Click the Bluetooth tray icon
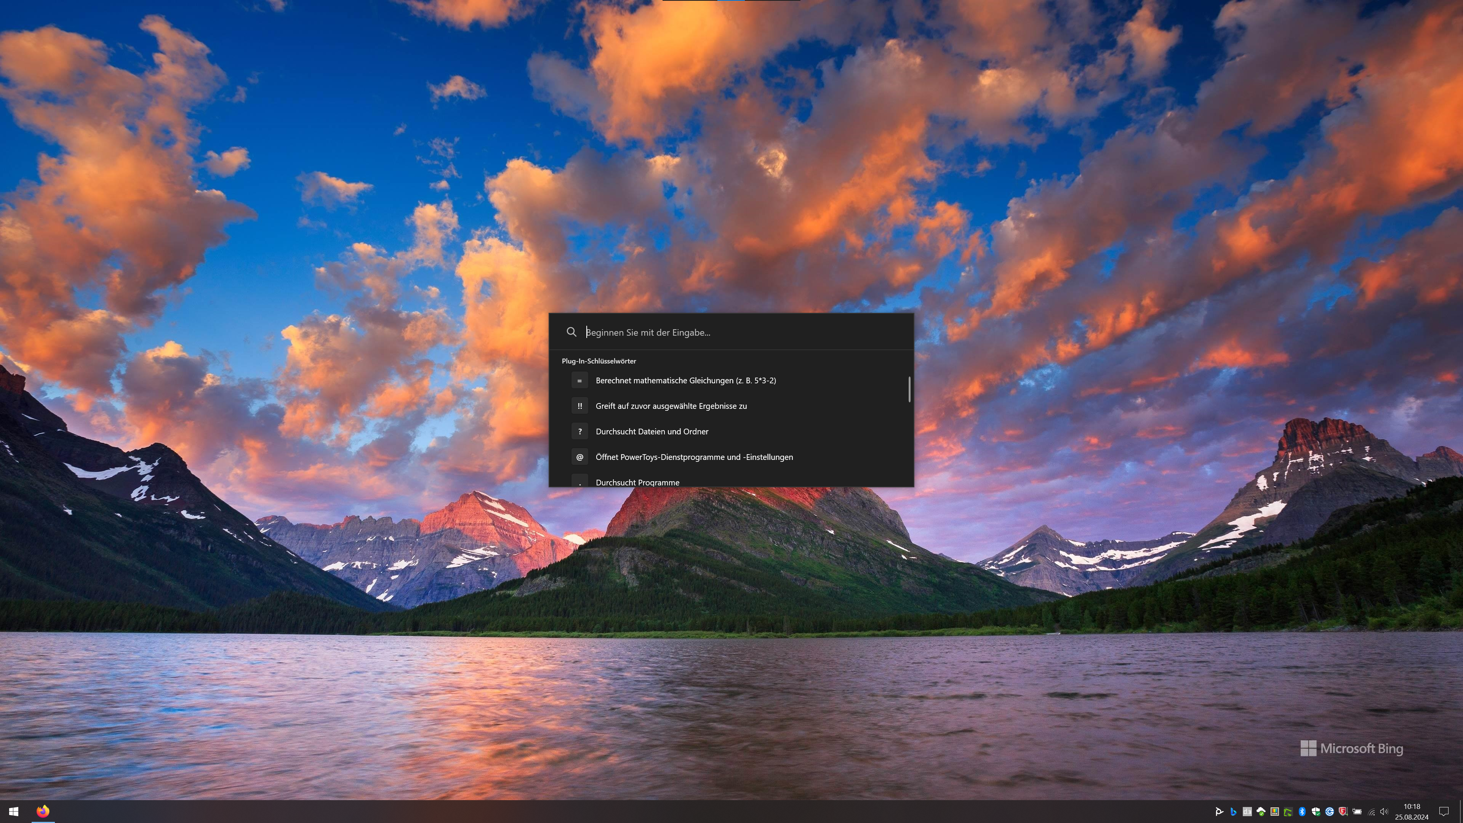The width and height of the screenshot is (1463, 823). click(1302, 812)
